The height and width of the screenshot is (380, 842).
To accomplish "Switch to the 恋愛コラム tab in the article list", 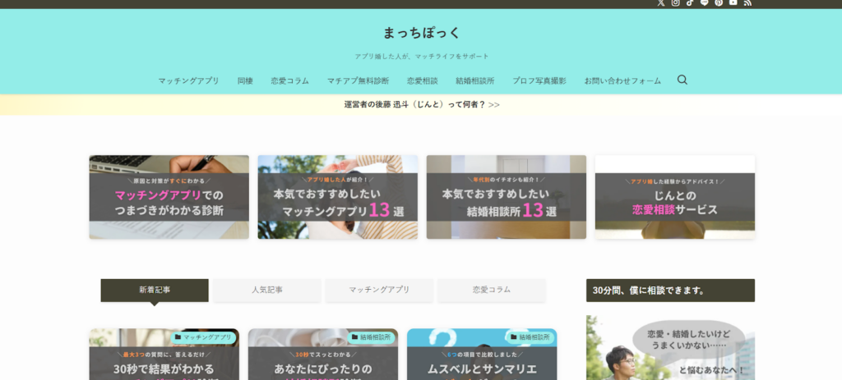I will [x=491, y=290].
